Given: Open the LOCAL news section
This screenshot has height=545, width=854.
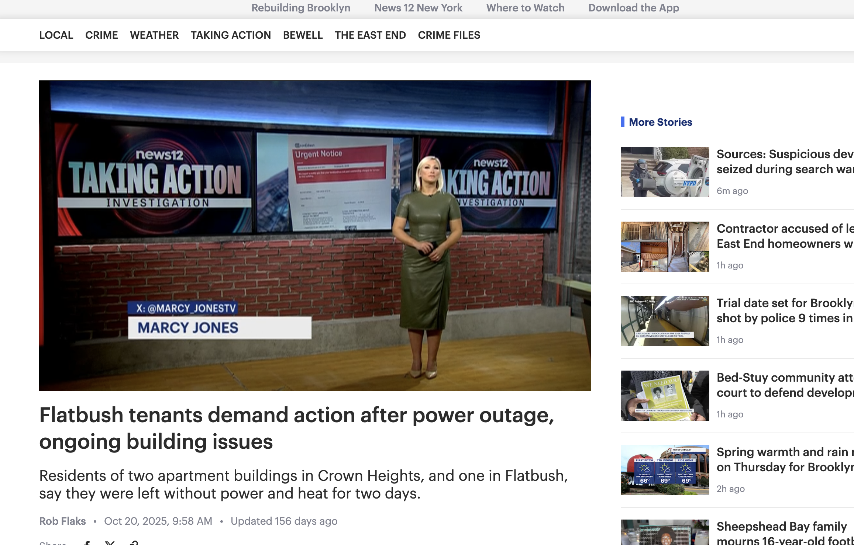Looking at the screenshot, I should coord(56,35).
